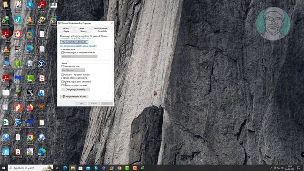
Task: Click Change settings for all users
Action: (x=74, y=96)
